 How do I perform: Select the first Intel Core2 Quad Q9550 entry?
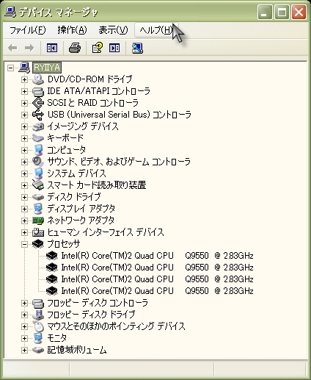[157, 256]
